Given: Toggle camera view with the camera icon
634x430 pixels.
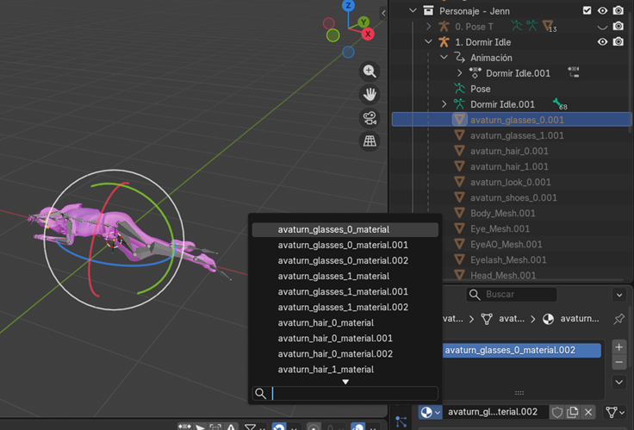Looking at the screenshot, I should pos(370,118).
